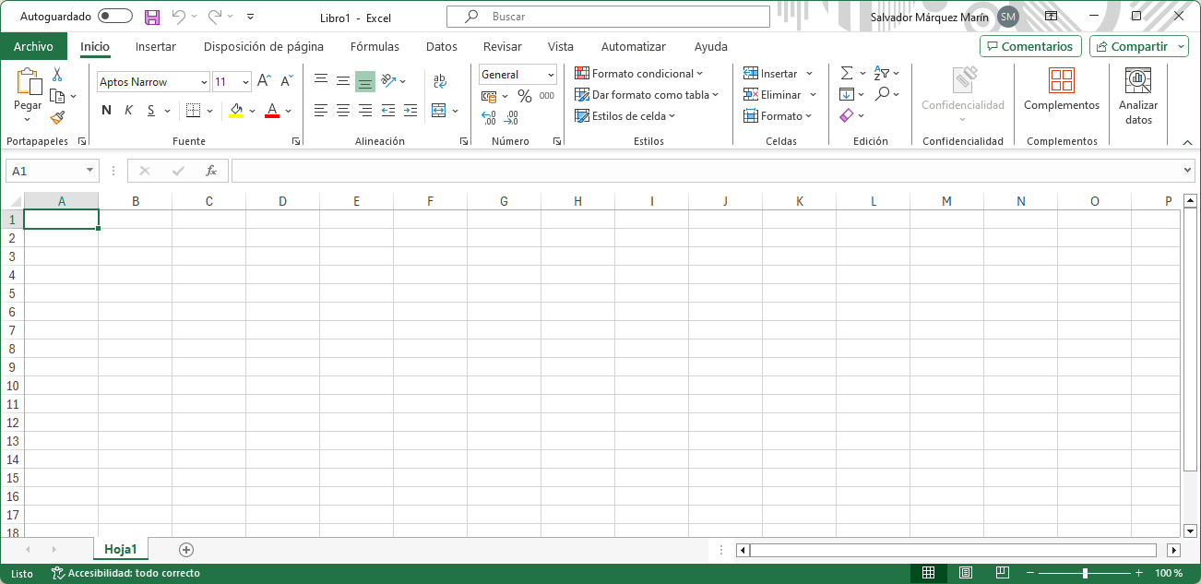
Task: Click the Cut scissors icon
Action: point(57,75)
